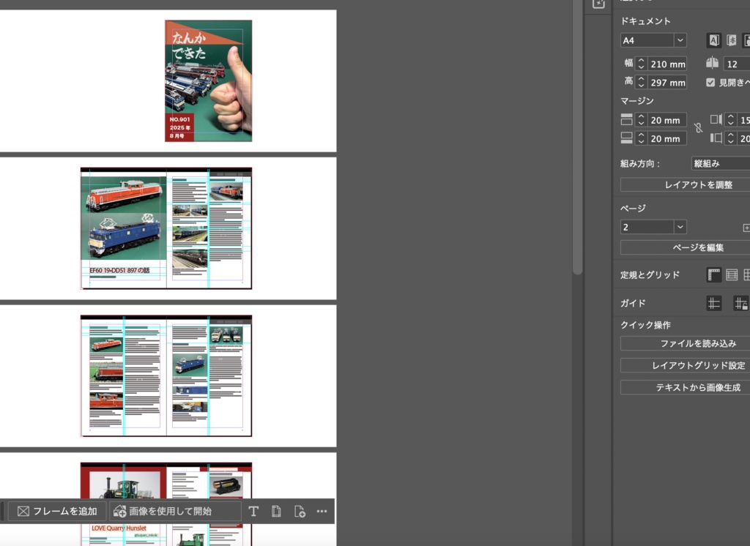
Task: Click the NO.901 label on cover
Action: coord(179,119)
